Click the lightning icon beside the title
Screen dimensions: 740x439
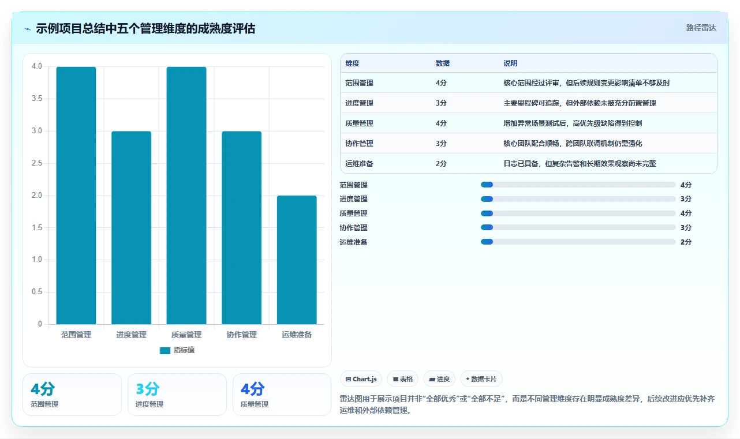tap(28, 29)
